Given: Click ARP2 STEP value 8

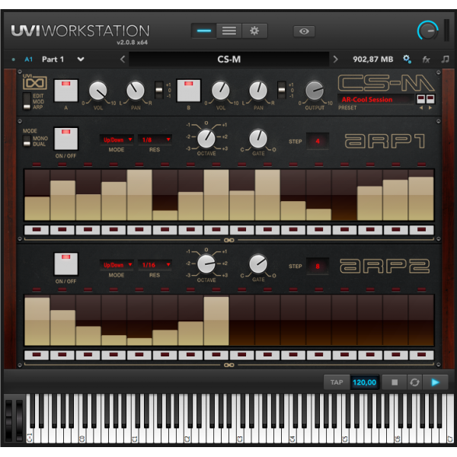Looking at the screenshot, I should tap(318, 267).
